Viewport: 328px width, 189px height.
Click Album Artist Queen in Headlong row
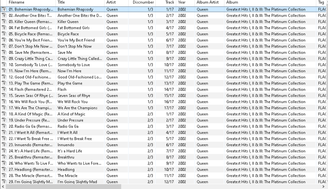coord(202,169)
